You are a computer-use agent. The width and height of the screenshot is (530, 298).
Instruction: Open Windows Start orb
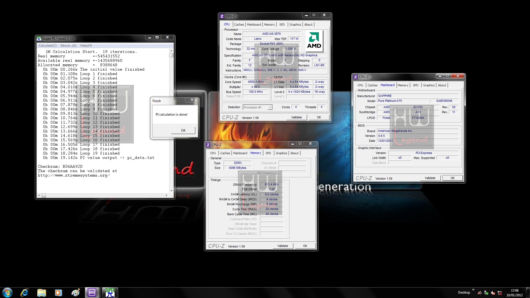[x=7, y=292]
